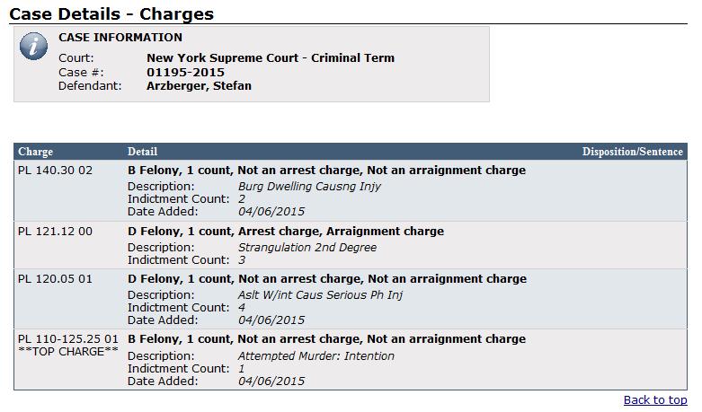
Task: Click the Detail column header
Action: pyautogui.click(x=142, y=152)
